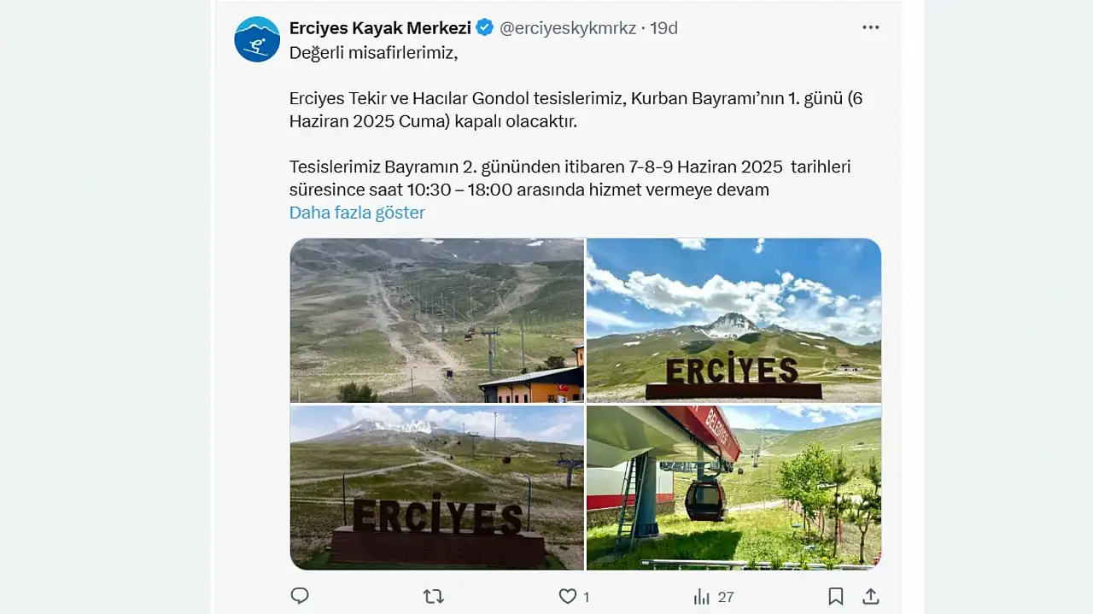Bookmark this tweet
The width and height of the screenshot is (1093, 614).
tap(836, 596)
